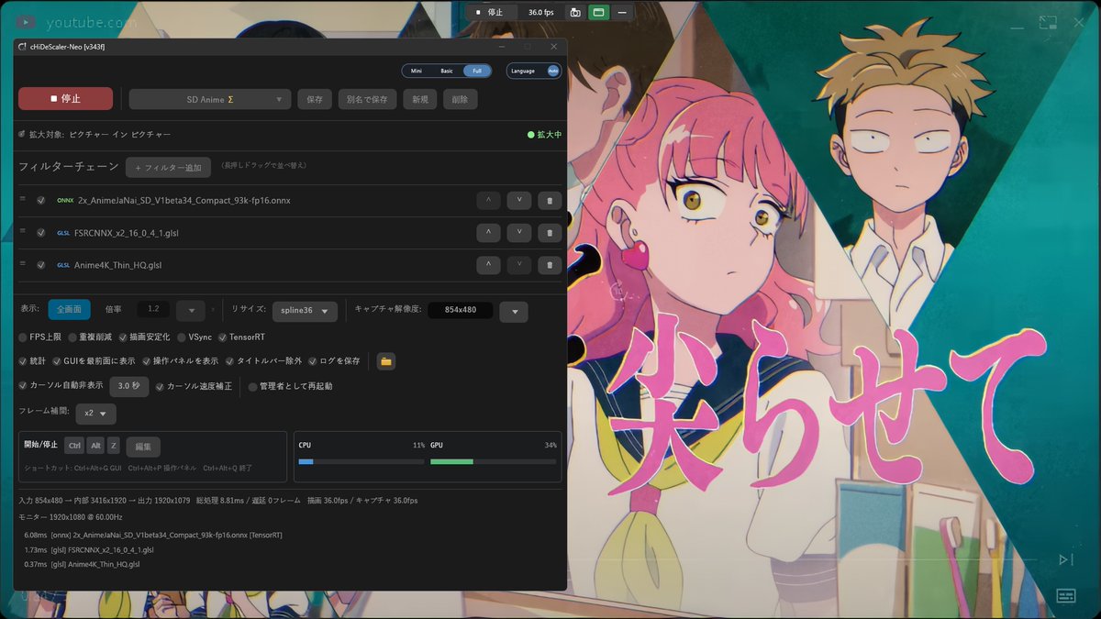Delete the FSRCNNX_x2 filter via trash icon
Image resolution: width=1101 pixels, height=619 pixels.
point(549,233)
